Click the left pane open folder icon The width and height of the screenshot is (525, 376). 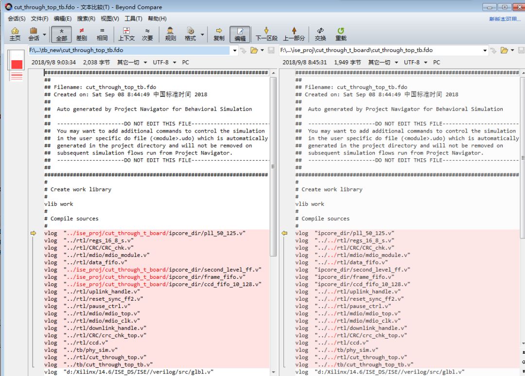pos(254,51)
